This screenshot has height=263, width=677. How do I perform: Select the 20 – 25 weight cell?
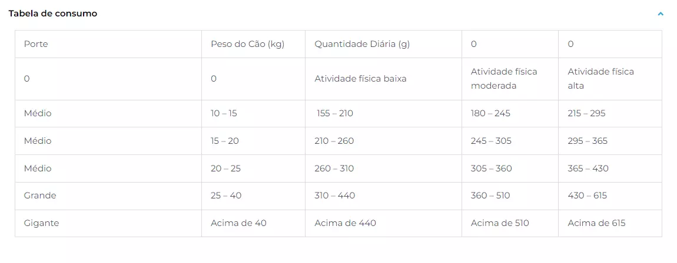tap(254, 168)
